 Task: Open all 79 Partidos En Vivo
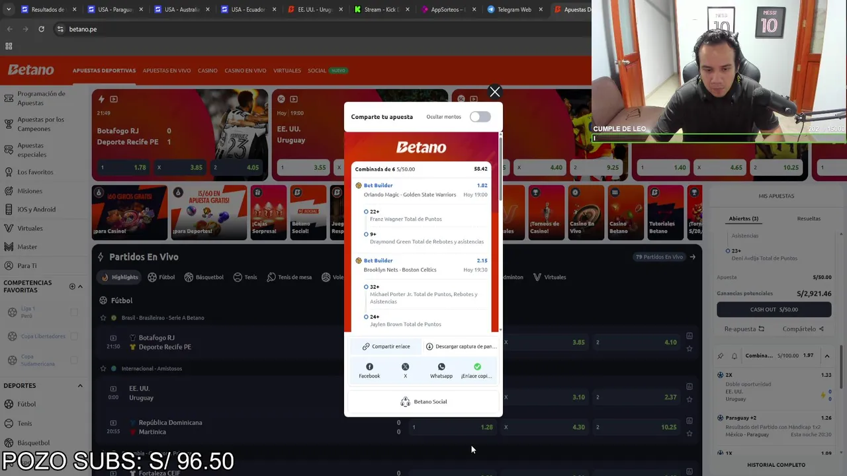click(x=666, y=257)
